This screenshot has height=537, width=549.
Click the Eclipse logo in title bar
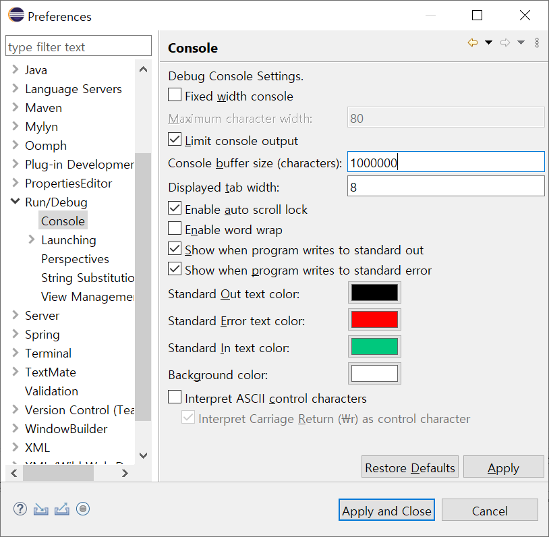[x=16, y=15]
